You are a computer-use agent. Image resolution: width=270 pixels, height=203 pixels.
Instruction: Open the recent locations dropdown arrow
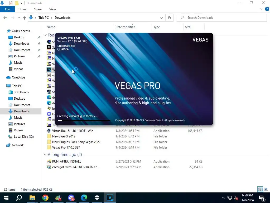19,18
